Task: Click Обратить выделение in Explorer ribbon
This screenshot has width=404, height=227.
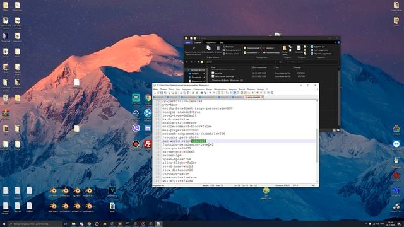Action: [x=321, y=54]
